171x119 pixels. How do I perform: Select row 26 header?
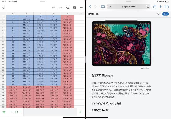3,87
